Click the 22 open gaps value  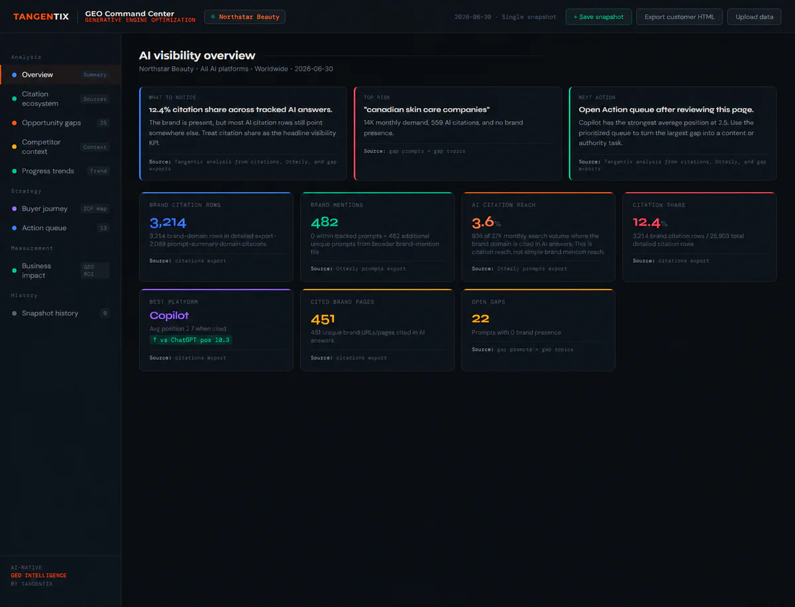click(480, 319)
